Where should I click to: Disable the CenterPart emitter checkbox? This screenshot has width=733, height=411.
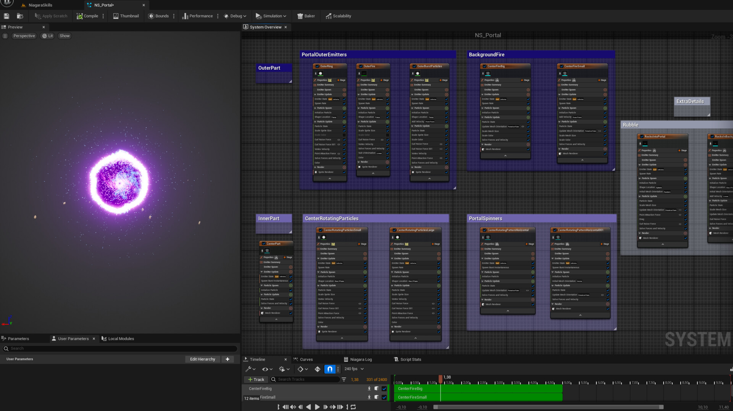click(263, 243)
